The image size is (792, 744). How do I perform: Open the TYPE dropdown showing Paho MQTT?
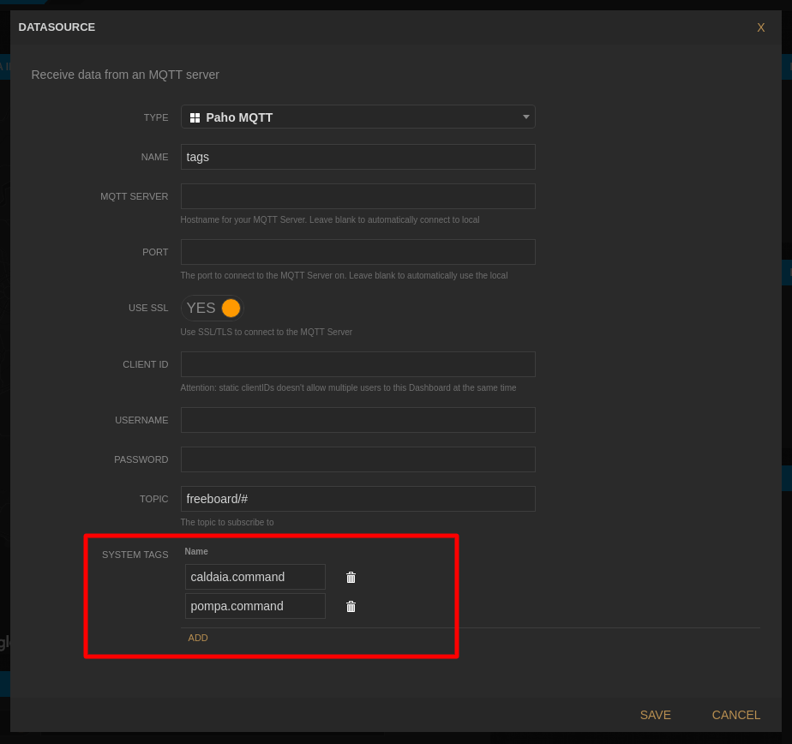tap(357, 117)
